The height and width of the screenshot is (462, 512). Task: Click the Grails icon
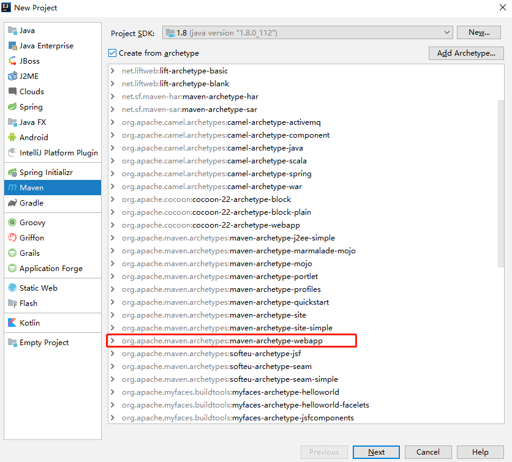click(x=12, y=253)
